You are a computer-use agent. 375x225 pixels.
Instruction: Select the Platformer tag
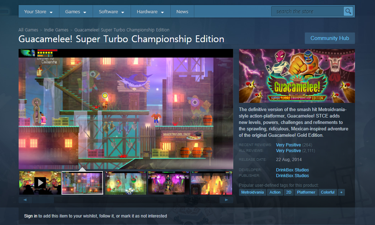(306, 192)
